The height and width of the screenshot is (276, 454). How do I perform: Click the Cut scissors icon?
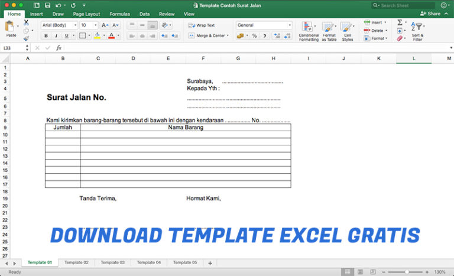[x=26, y=22]
